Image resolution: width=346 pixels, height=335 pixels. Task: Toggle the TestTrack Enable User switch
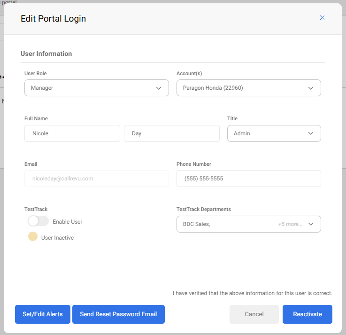(x=38, y=221)
